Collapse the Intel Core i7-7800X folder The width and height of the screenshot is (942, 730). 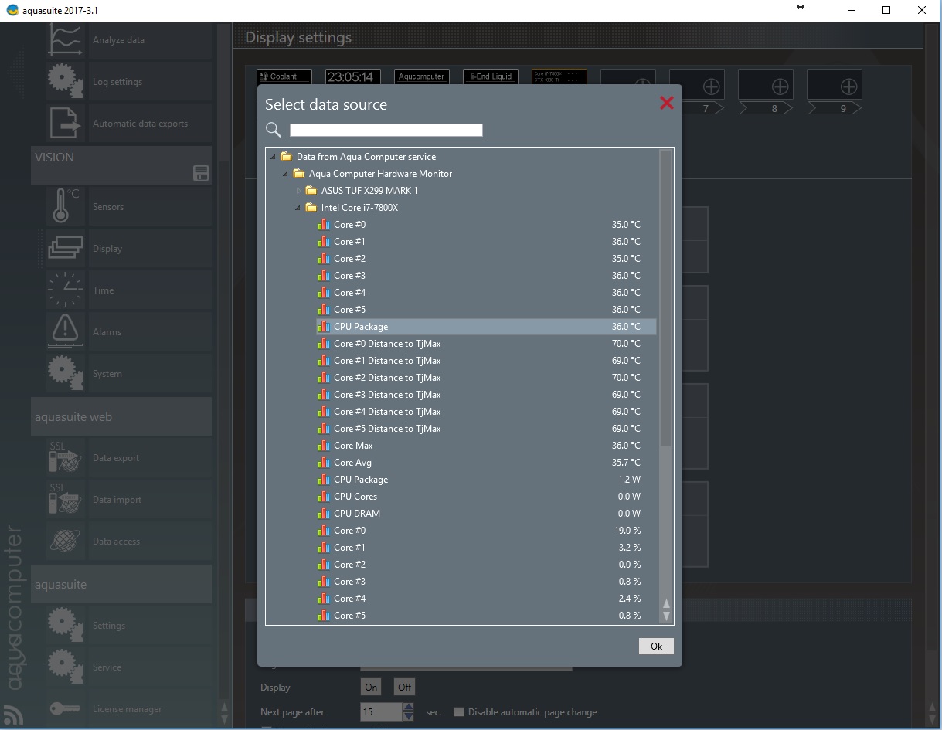(x=300, y=208)
